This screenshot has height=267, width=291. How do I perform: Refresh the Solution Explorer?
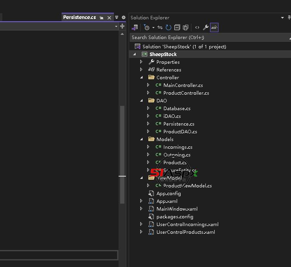168,27
